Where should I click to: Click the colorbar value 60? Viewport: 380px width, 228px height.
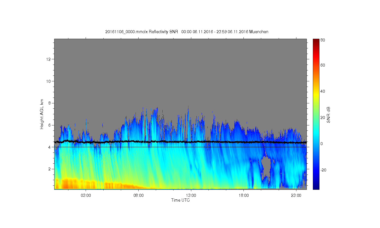pyautogui.click(x=323, y=65)
